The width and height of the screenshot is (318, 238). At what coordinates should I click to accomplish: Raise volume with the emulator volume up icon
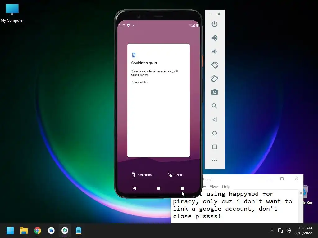pyautogui.click(x=214, y=38)
